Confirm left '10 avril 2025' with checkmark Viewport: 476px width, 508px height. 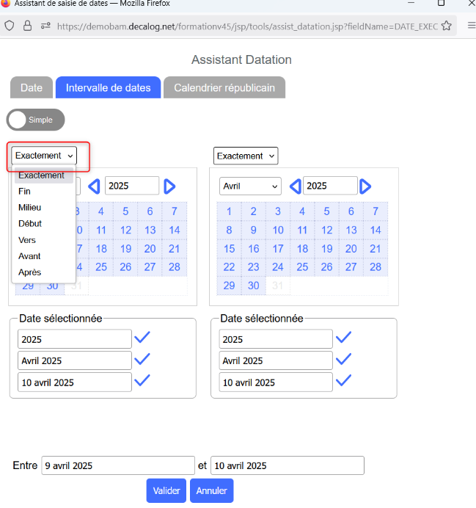[142, 380]
